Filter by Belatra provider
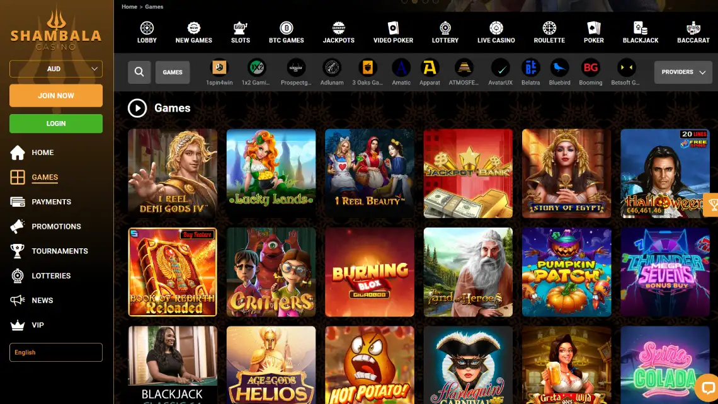Screen dimensions: 718x404 tap(531, 72)
